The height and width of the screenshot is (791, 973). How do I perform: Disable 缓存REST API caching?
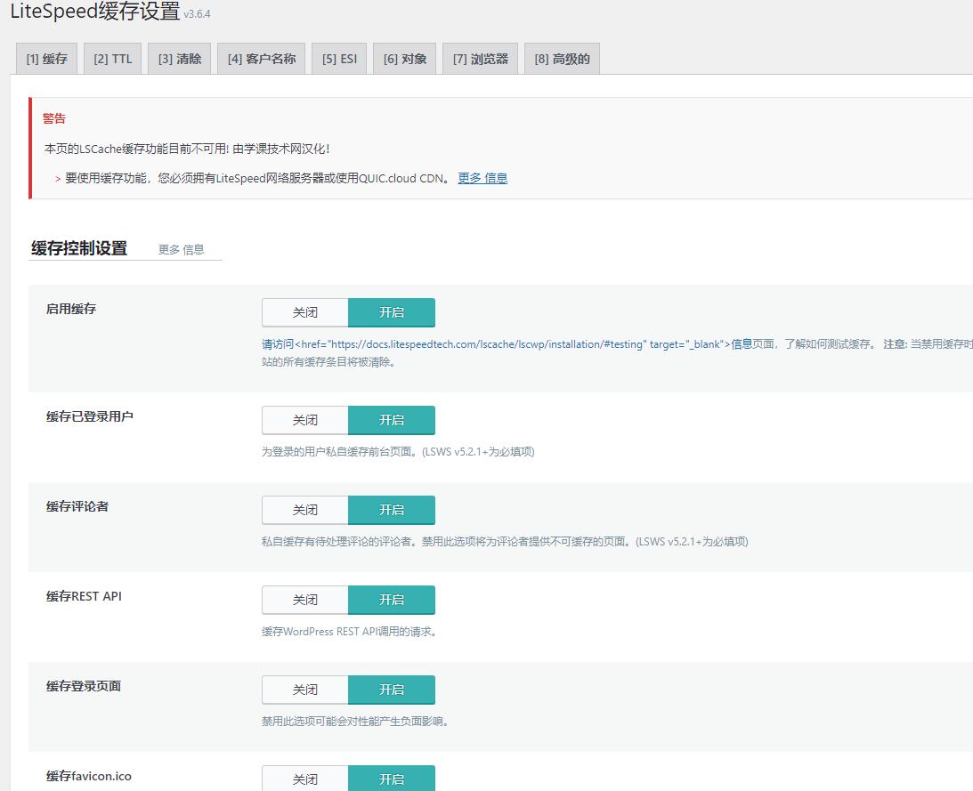[304, 601]
